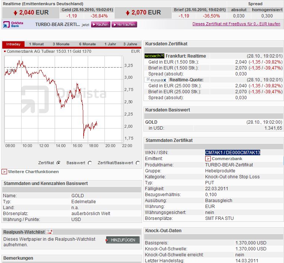
Task: Click the OnVista Bank logo
Action: [x=13, y=25]
